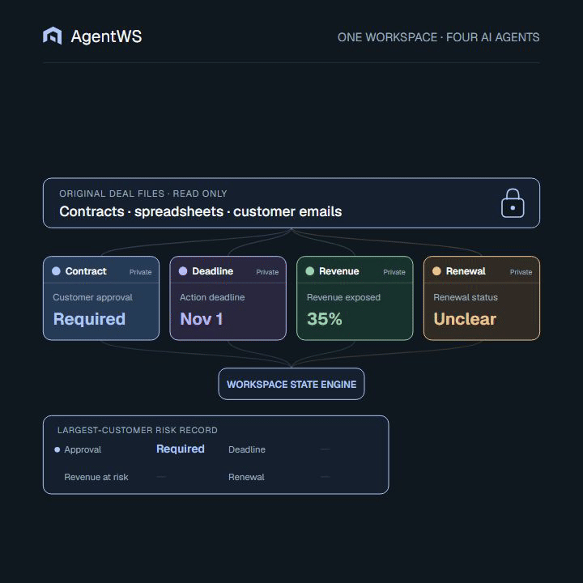
Task: Select the Deadline agent card title
Action: point(213,271)
